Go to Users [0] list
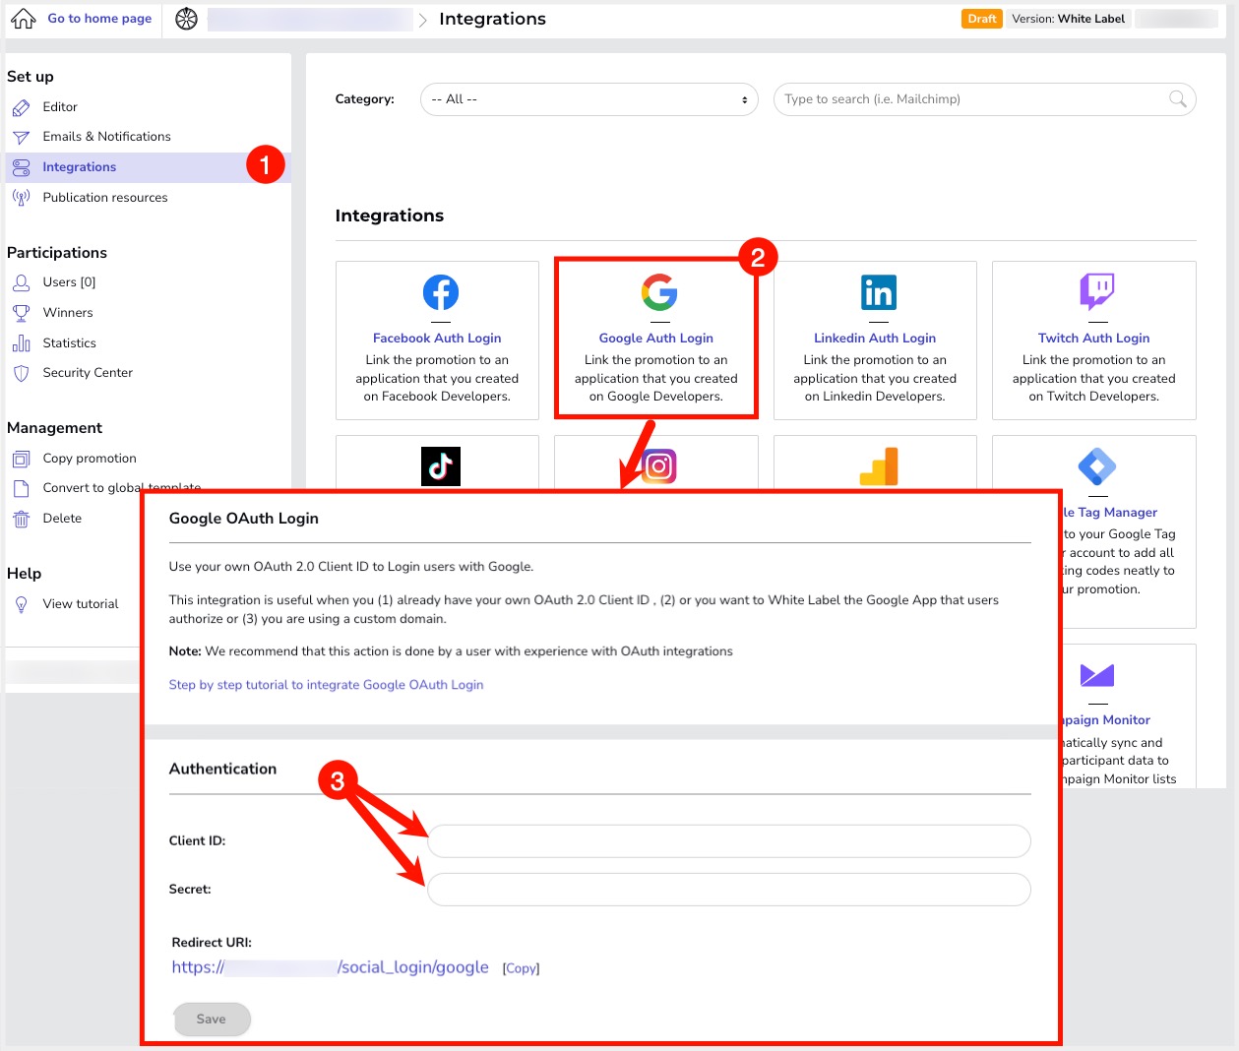The image size is (1239, 1051). click(x=69, y=282)
